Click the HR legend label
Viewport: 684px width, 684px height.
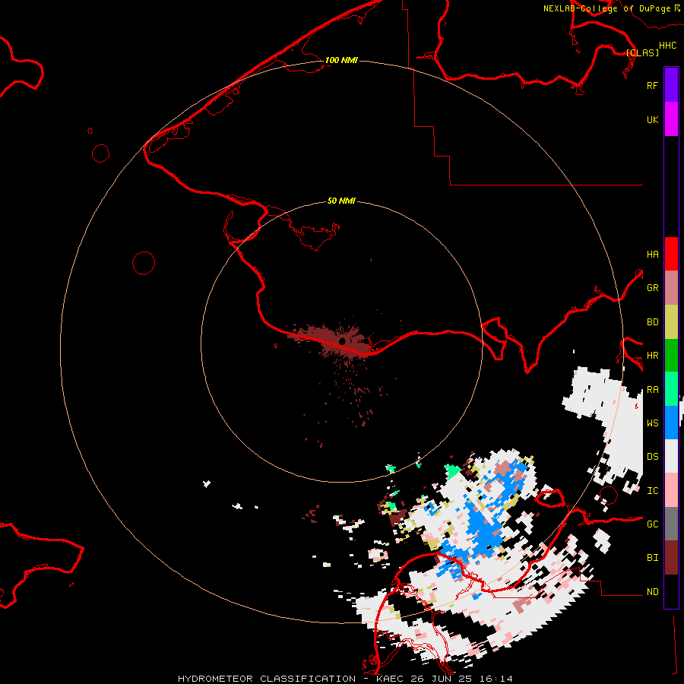[x=652, y=356]
